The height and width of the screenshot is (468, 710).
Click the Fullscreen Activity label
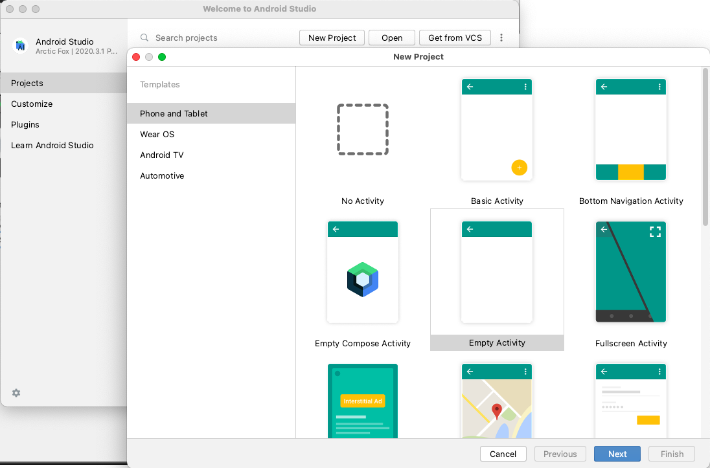click(x=631, y=343)
